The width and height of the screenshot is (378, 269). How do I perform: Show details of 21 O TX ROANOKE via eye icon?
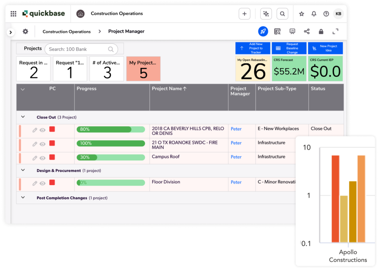pos(43,143)
